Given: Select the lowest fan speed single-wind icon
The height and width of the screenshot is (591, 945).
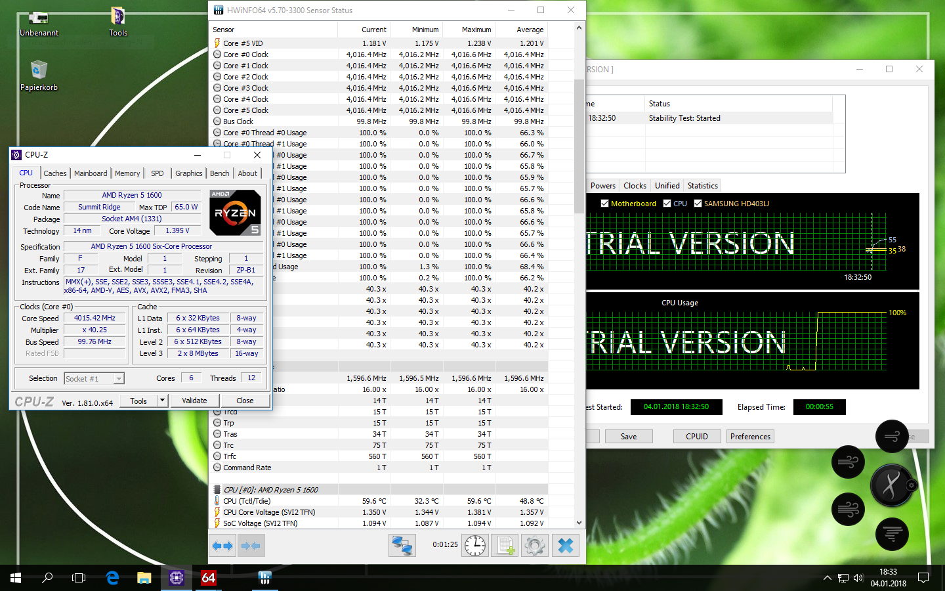Looking at the screenshot, I should tap(892, 436).
